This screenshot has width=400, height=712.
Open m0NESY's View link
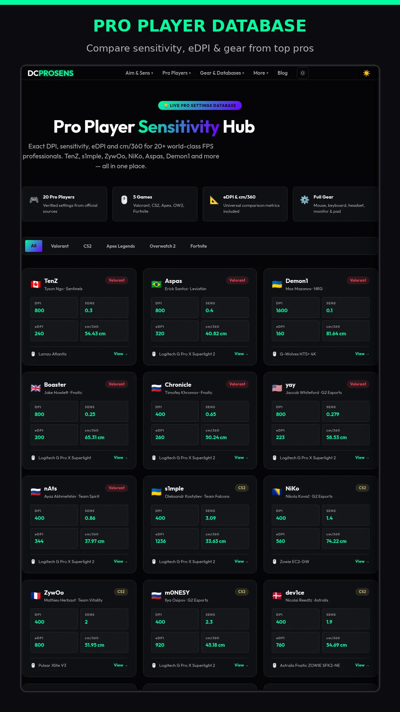tap(241, 665)
